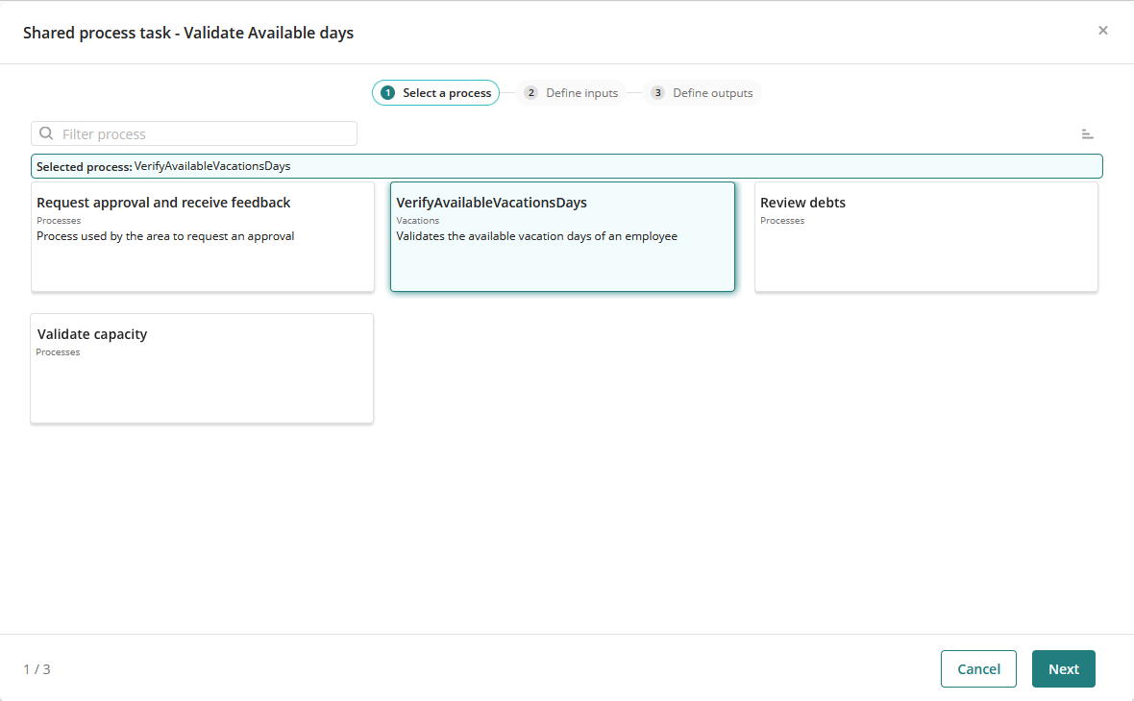Click Next to proceed to inputs
Screen dimensions: 1134x701
point(1063,669)
